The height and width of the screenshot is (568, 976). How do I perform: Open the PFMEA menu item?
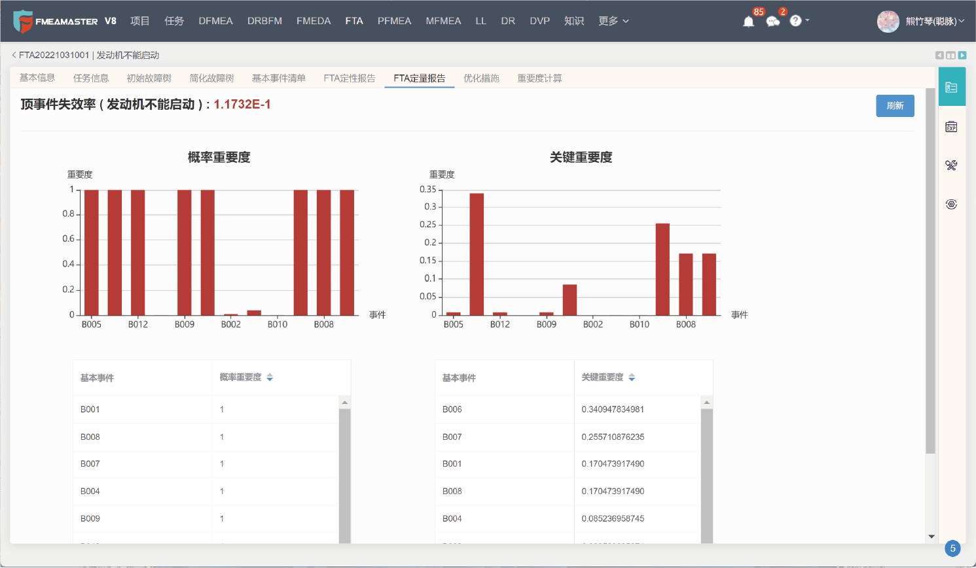coord(394,21)
